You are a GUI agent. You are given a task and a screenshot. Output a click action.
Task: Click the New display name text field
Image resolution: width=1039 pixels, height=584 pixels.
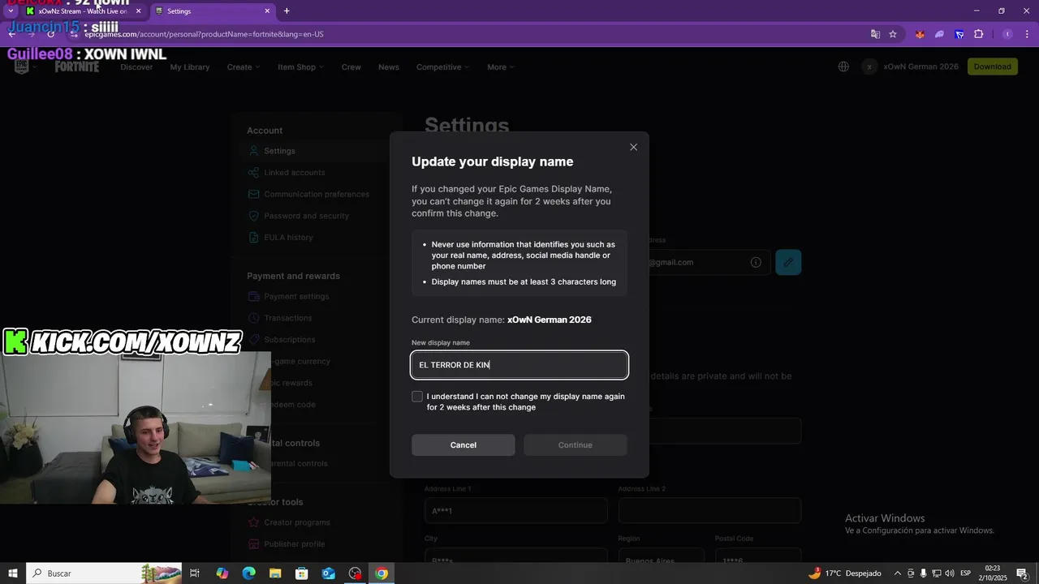click(x=519, y=365)
